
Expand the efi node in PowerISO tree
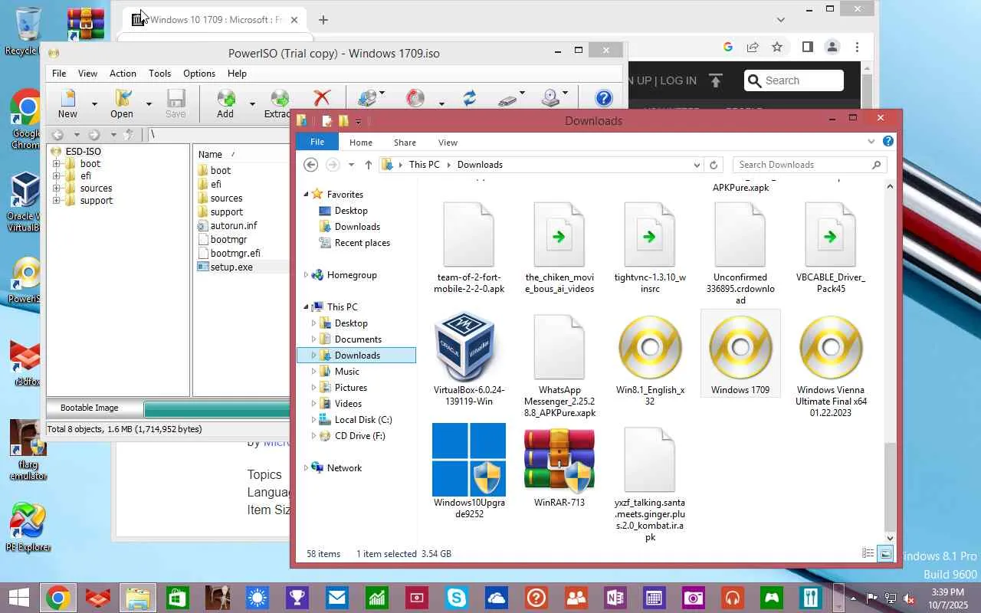click(56, 176)
